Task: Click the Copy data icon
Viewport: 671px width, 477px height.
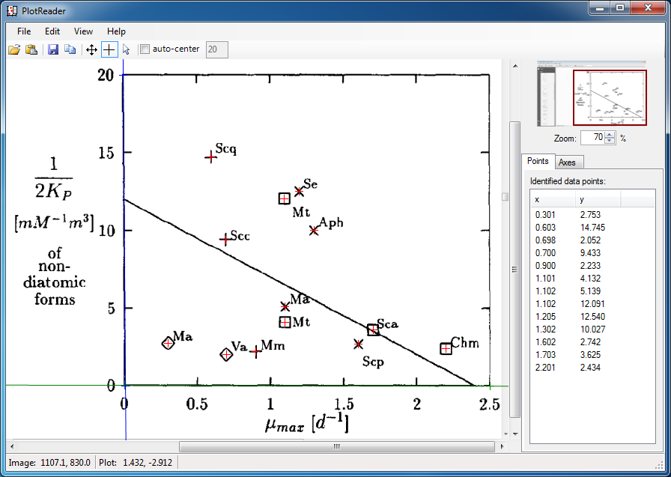Action: 70,49
